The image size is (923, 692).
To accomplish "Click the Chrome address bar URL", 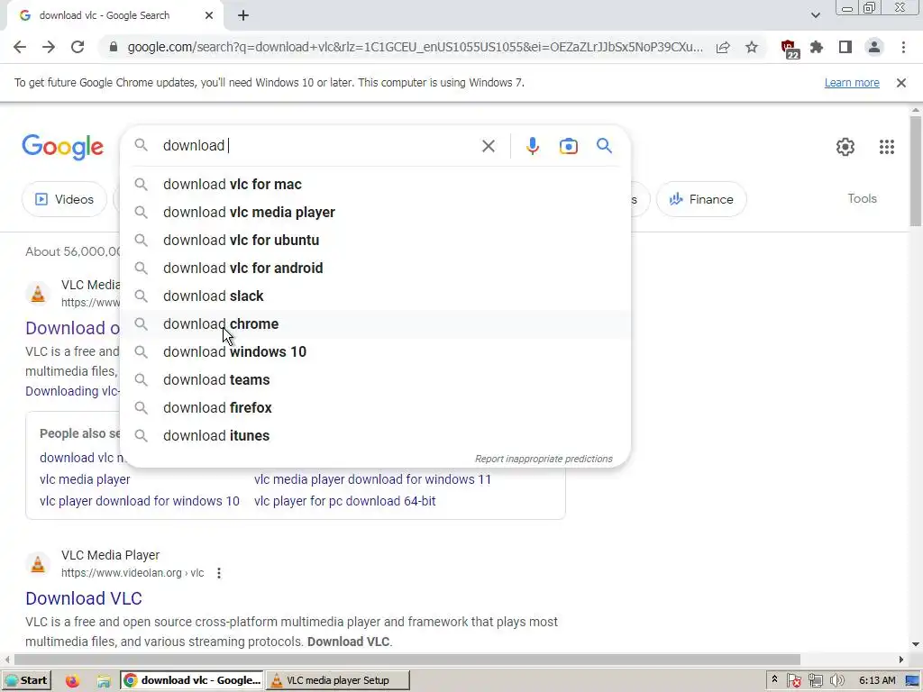I will (x=415, y=47).
